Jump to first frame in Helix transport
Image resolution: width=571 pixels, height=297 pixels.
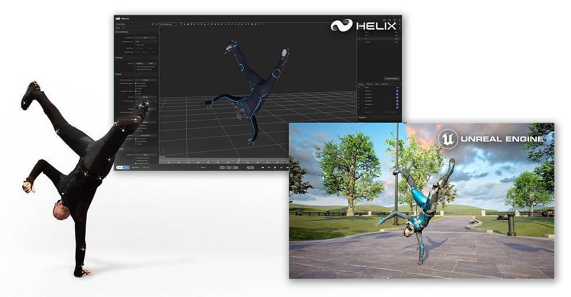pos(263,167)
